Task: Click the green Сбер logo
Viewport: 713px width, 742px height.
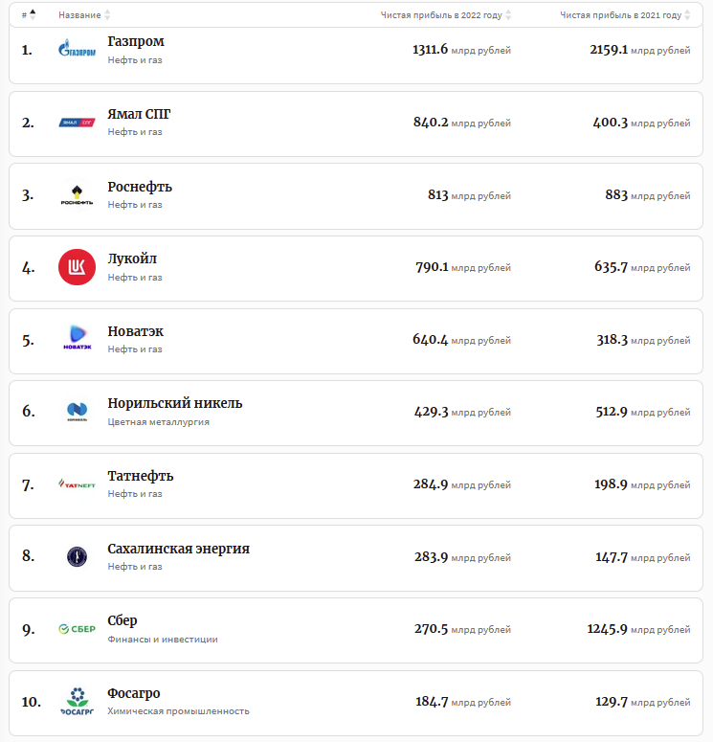Action: point(77,629)
